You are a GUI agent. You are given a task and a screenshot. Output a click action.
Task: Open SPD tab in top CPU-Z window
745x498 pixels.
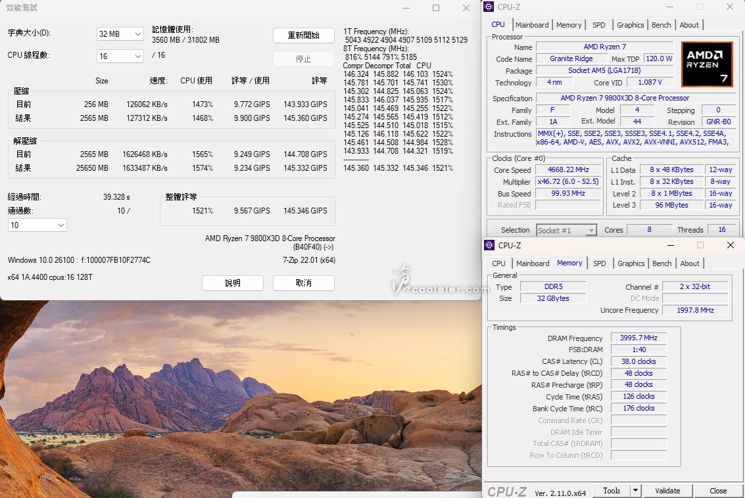click(599, 25)
